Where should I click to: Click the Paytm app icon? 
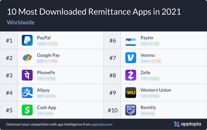click(x=131, y=41)
